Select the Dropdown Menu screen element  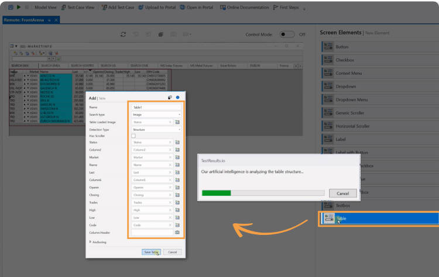380,99
